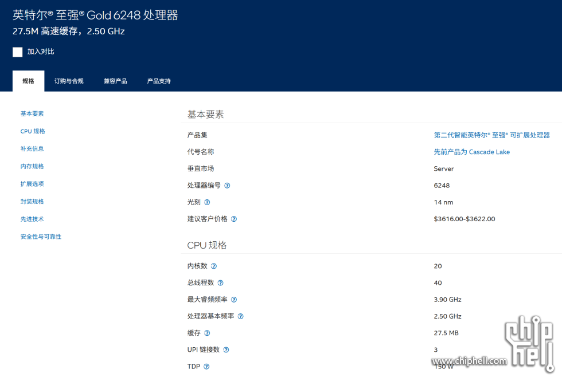Click the 27.5M 高速缓存，2.50 GHz subtitle
The width and height of the screenshot is (562, 381).
coord(68,32)
